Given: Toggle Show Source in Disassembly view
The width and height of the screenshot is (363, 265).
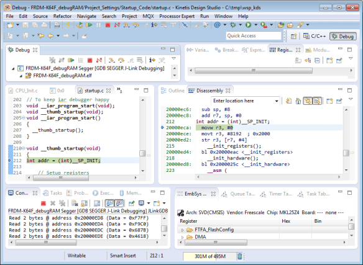Looking at the screenshot, I should (317, 101).
